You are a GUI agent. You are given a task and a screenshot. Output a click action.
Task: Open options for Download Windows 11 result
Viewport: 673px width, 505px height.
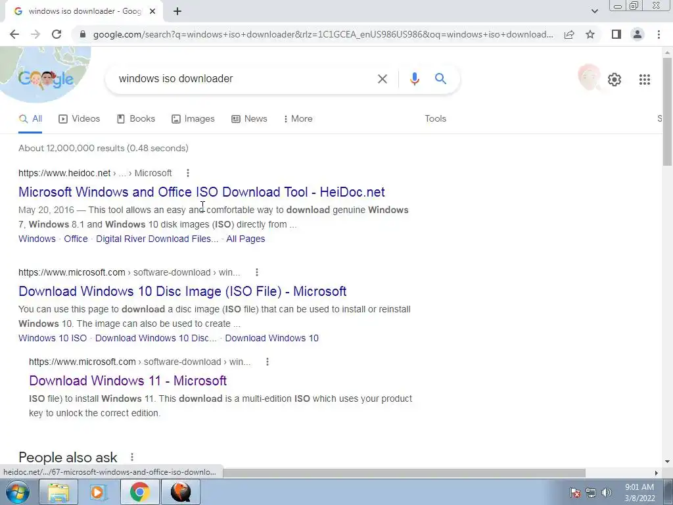tap(267, 362)
